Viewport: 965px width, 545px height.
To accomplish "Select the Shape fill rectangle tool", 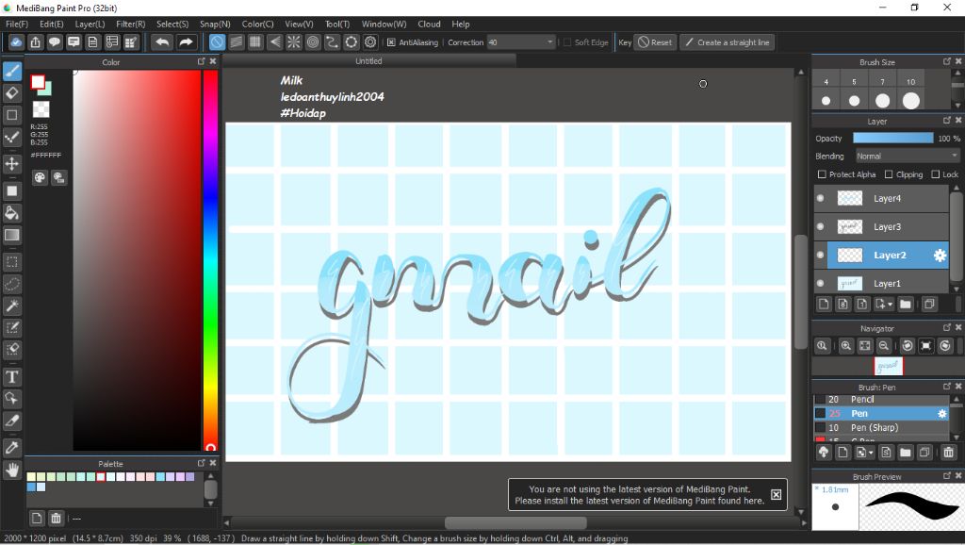I will click(x=11, y=190).
